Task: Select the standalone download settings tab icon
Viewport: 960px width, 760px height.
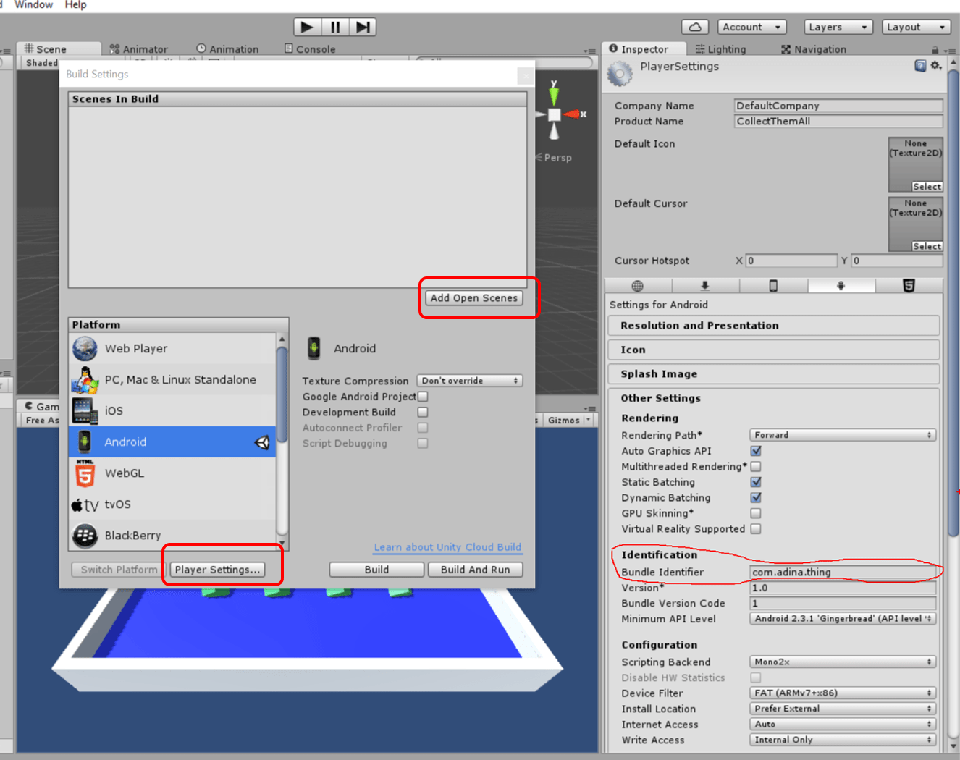Action: click(704, 286)
